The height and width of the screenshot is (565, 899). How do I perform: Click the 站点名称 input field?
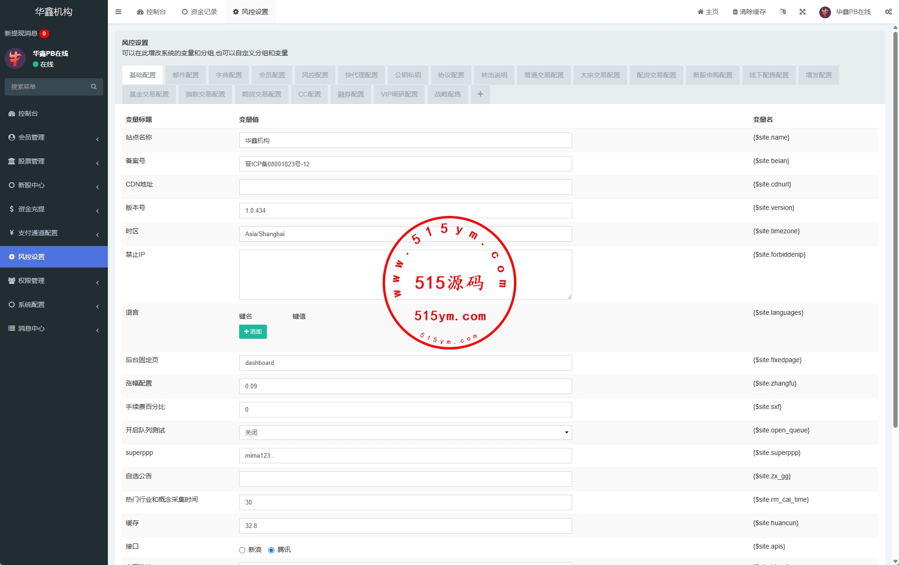(x=405, y=141)
